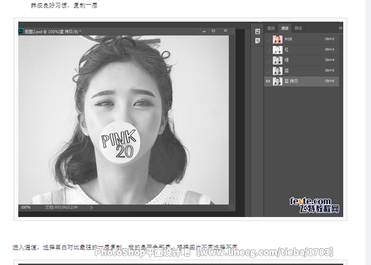Viewport: 371px width, 265px height.
Task: Toggle visibility of the RGB channel
Action: pyautogui.click(x=268, y=39)
